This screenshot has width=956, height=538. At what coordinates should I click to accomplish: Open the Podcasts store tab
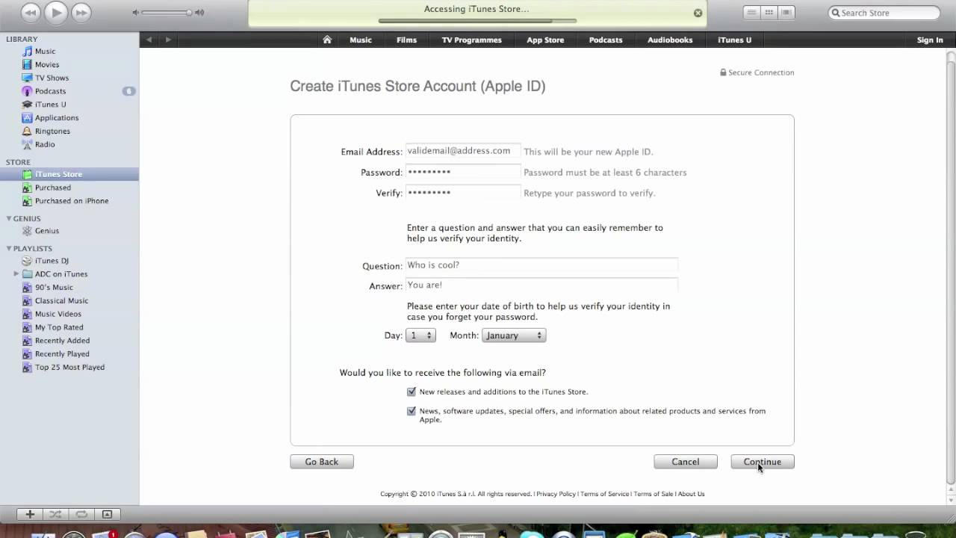pyautogui.click(x=606, y=40)
